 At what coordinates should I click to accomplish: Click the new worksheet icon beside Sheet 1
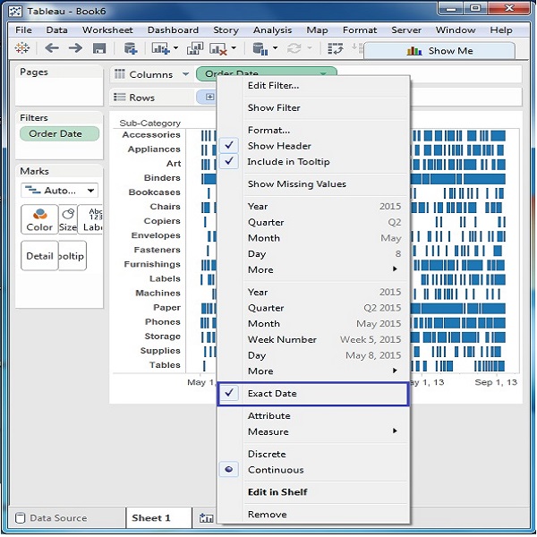pos(206,518)
